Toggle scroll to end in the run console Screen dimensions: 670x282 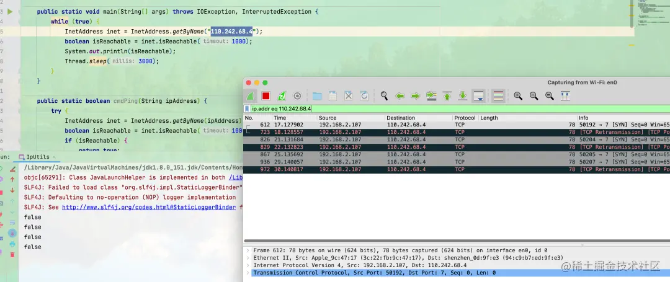click(x=12, y=233)
